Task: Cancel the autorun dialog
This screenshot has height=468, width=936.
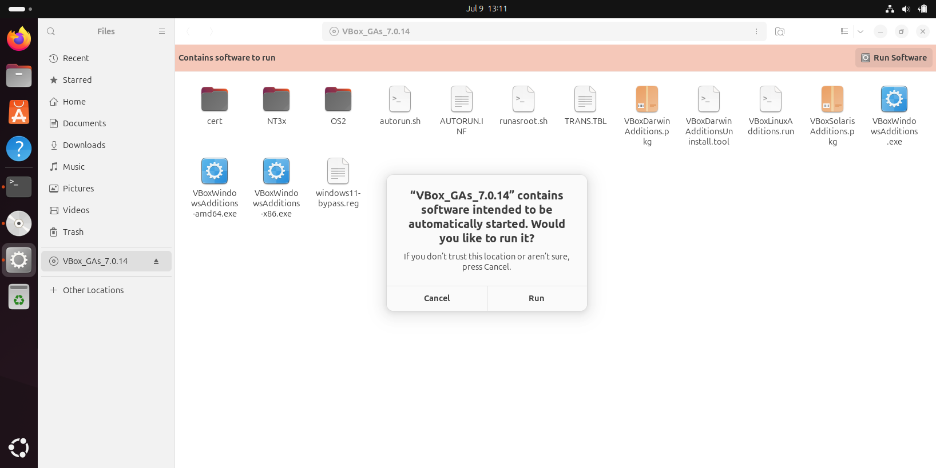Action: point(437,298)
